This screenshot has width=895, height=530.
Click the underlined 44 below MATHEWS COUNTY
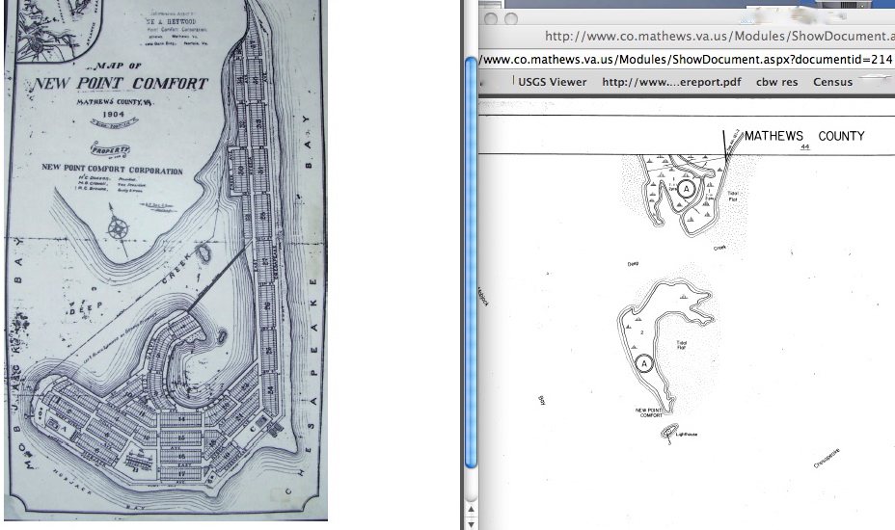803,147
